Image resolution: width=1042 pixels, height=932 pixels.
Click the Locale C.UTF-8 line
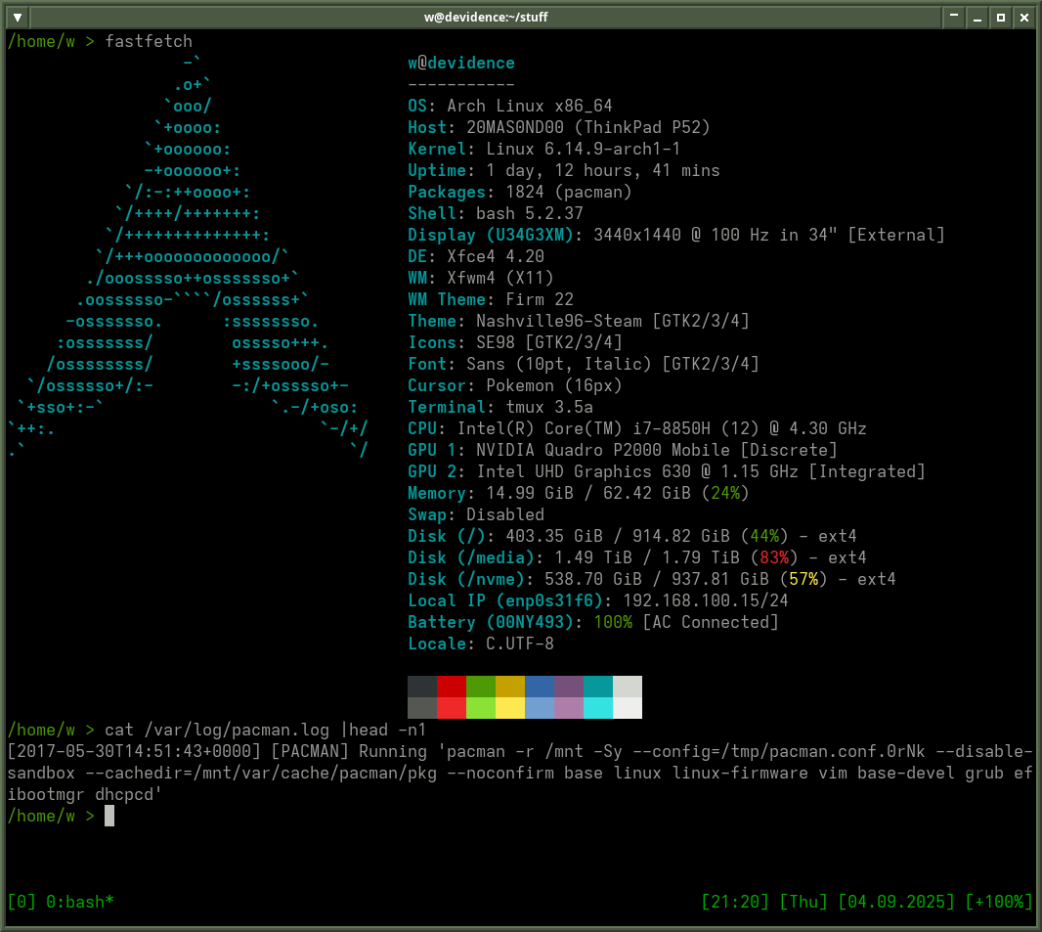click(481, 644)
